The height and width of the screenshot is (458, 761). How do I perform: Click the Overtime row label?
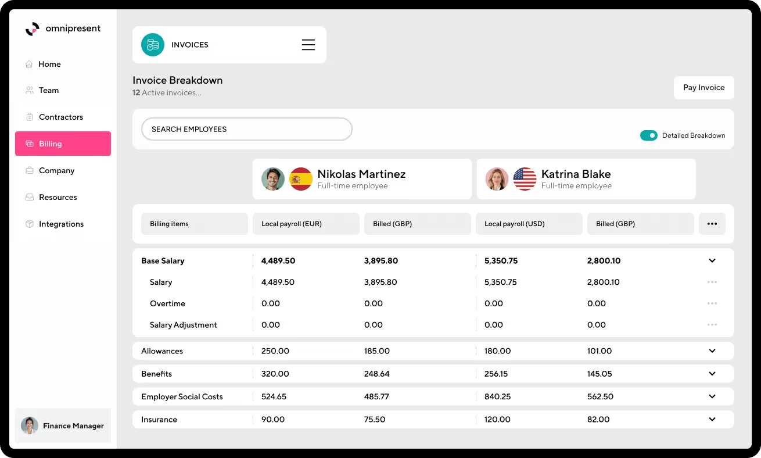167,303
